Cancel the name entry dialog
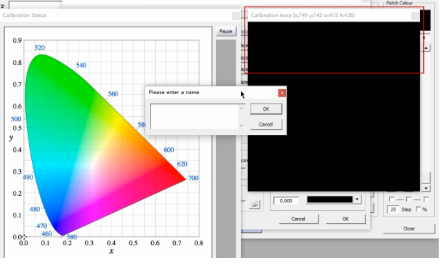The height and width of the screenshot is (264, 440). (x=265, y=125)
